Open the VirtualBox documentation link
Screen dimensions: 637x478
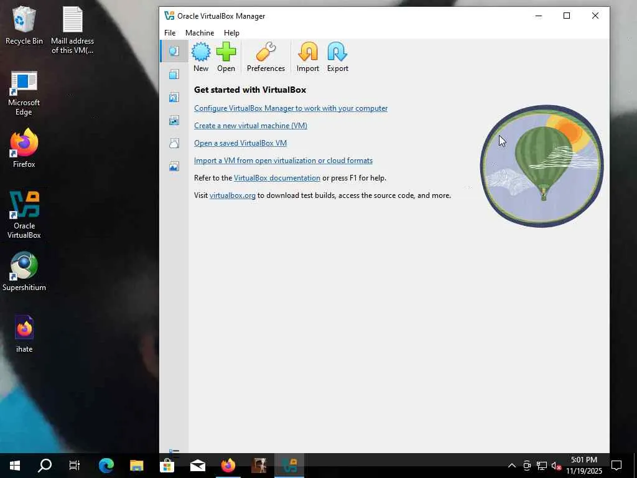pos(277,178)
